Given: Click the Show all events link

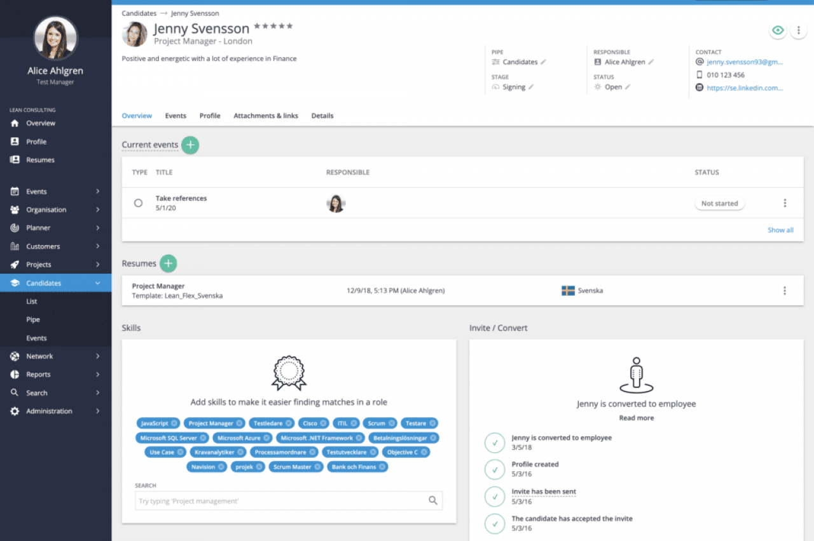Looking at the screenshot, I should pyautogui.click(x=780, y=230).
